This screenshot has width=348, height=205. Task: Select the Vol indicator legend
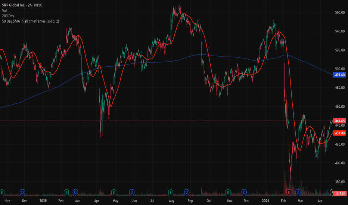(x=5, y=11)
